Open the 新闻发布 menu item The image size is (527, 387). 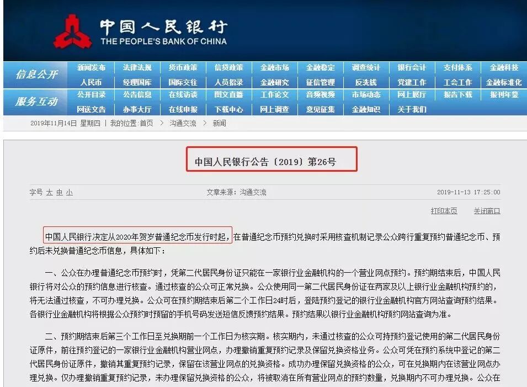92,67
